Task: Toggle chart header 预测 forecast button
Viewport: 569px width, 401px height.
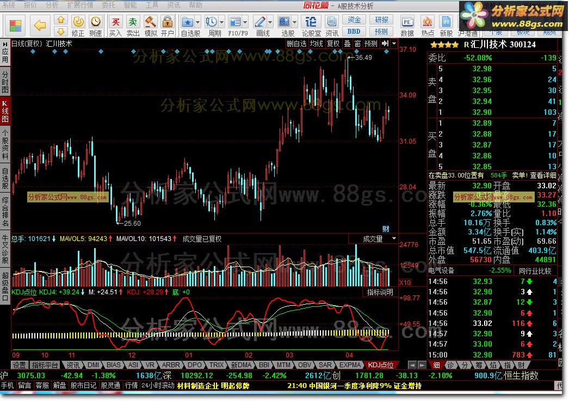Action: 371,44
